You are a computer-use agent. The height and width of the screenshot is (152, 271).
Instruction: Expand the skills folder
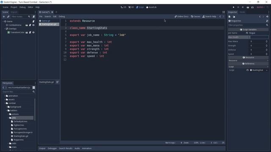pos(8,144)
